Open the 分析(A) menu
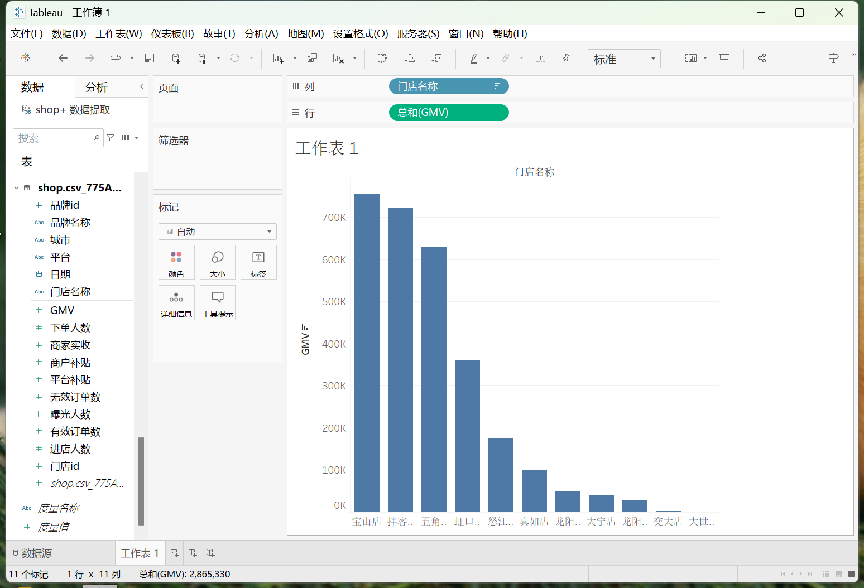 pos(261,34)
